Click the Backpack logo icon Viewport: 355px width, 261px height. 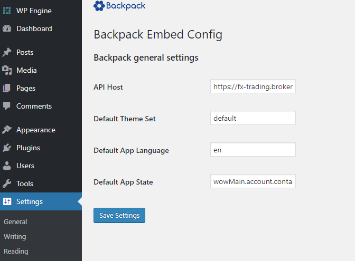coord(99,6)
